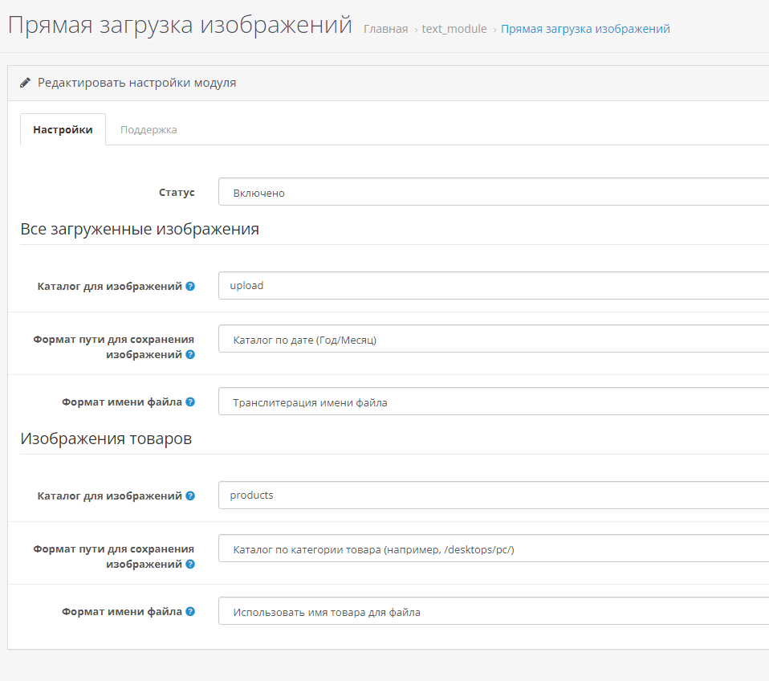769x681 pixels.
Task: Click help icon for Формат имени файла under Изображения товаров
Action: tap(190, 612)
